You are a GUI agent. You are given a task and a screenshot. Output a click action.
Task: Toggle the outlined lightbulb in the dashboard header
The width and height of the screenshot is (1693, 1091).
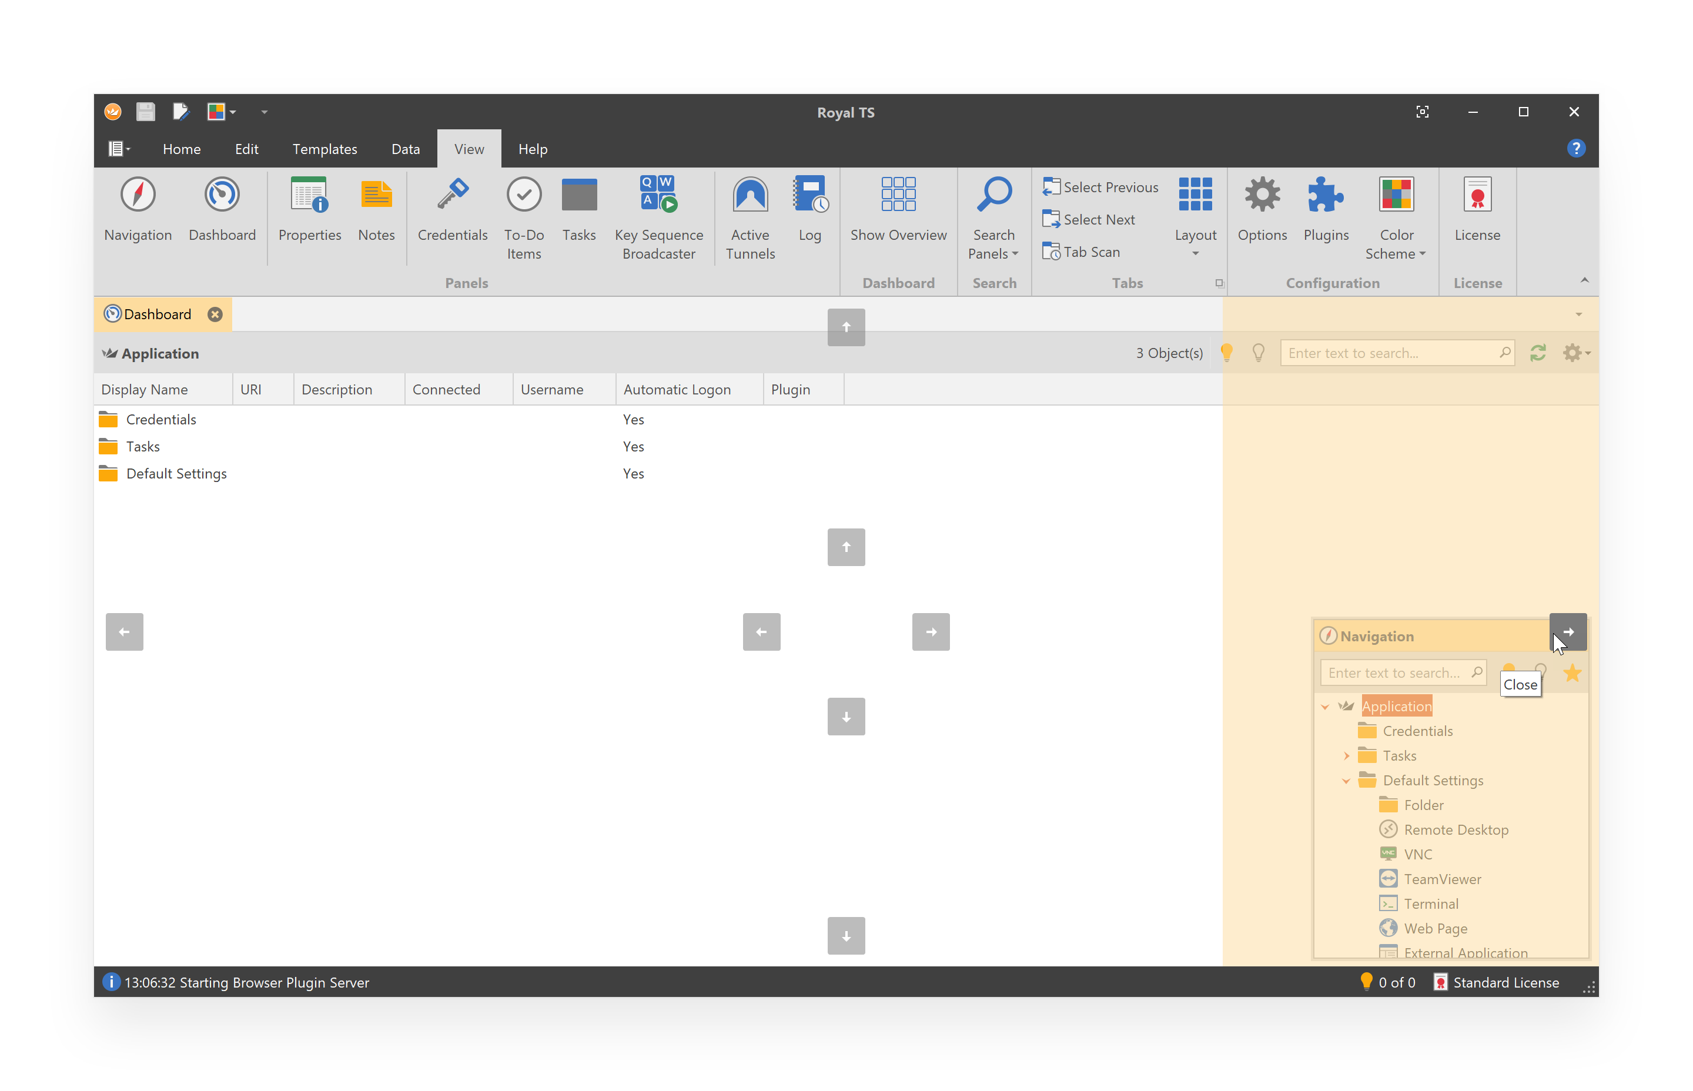[1258, 353]
